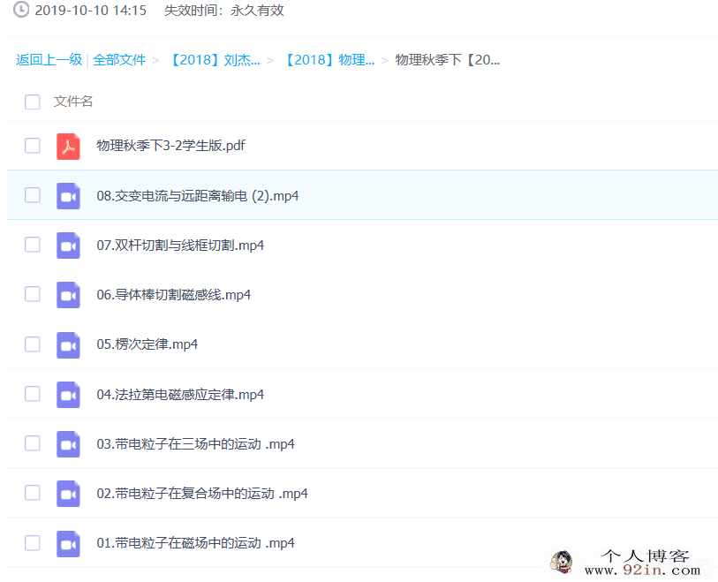The image size is (718, 582).
Task: Click the video icon for 01.带电粒子在磁场中的运动
Action: [68, 543]
